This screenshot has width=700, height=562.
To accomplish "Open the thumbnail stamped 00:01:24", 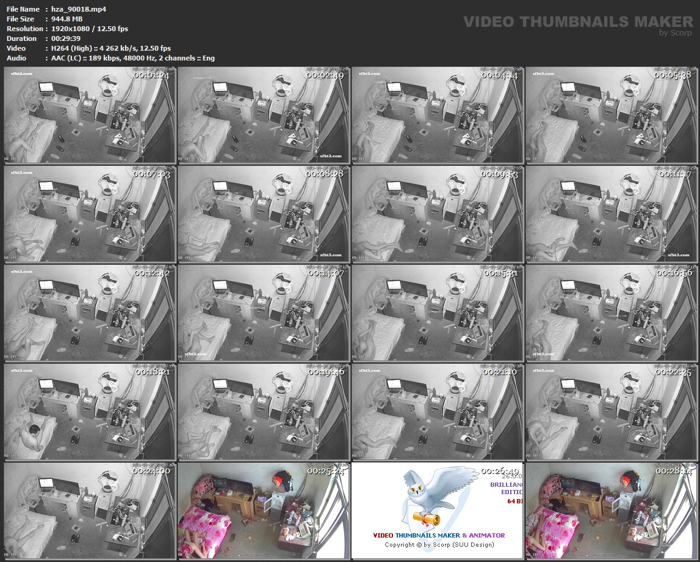I will coord(90,115).
